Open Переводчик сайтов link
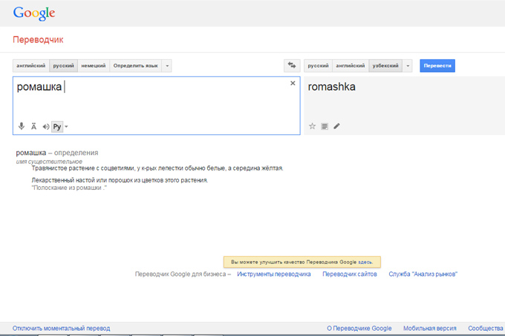The height and width of the screenshot is (336, 505). pos(350,274)
